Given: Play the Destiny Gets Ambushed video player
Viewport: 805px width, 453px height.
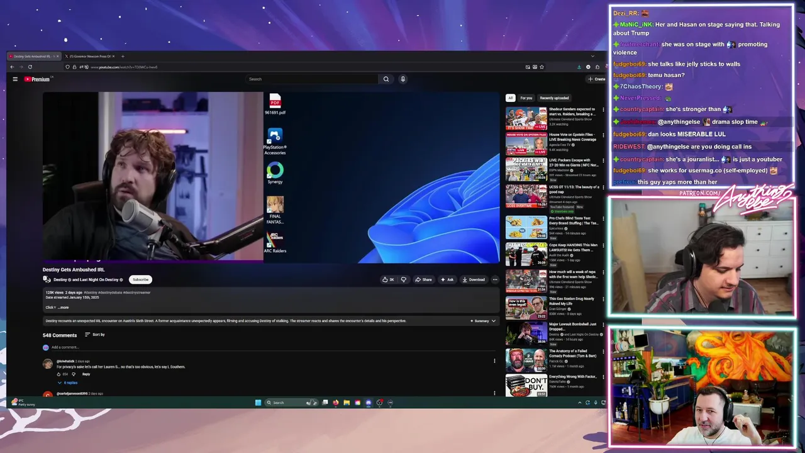Looking at the screenshot, I should (271, 176).
